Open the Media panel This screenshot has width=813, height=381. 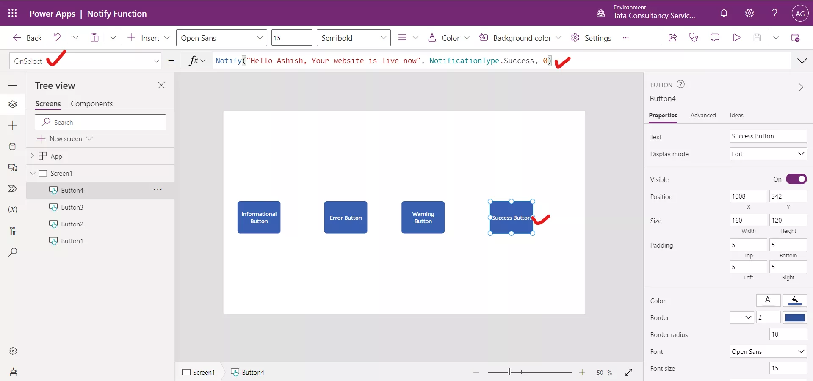(x=13, y=168)
